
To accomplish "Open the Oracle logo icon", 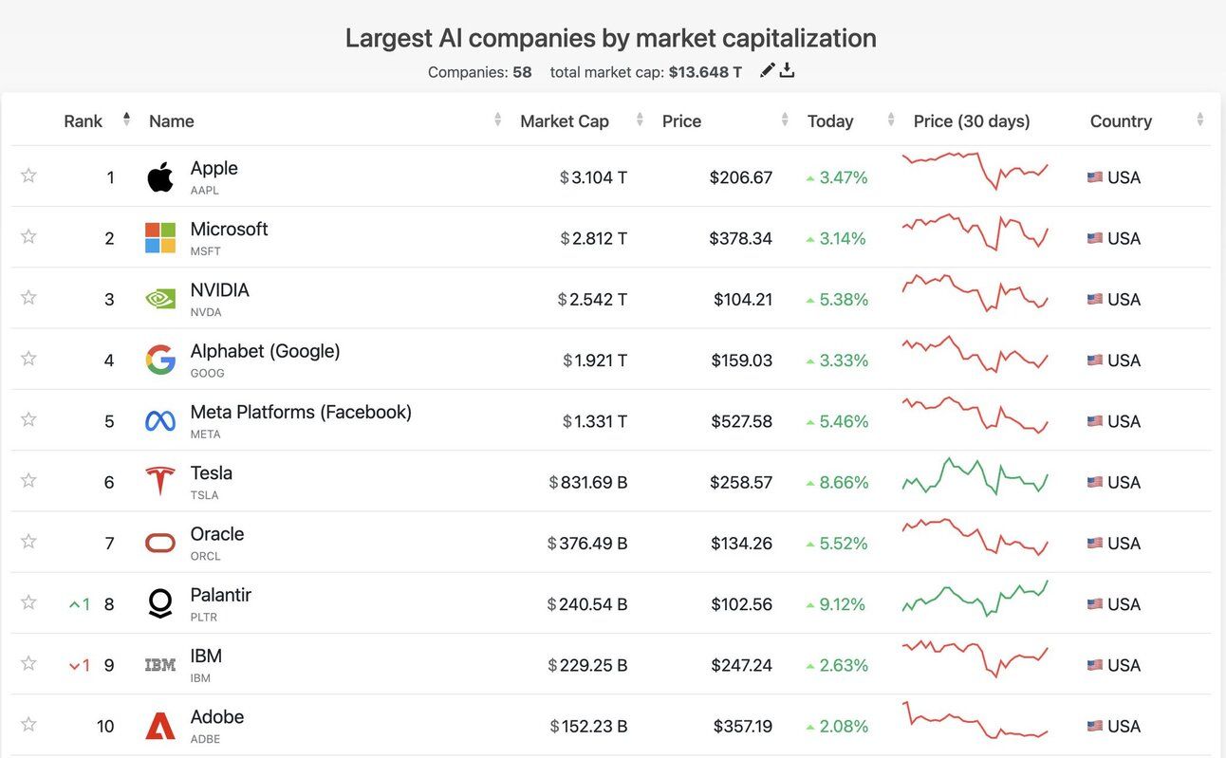I will [x=160, y=543].
